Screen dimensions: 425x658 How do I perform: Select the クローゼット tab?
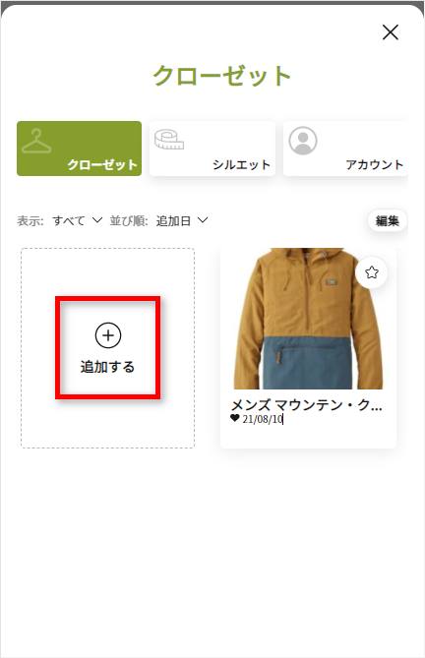(80, 149)
